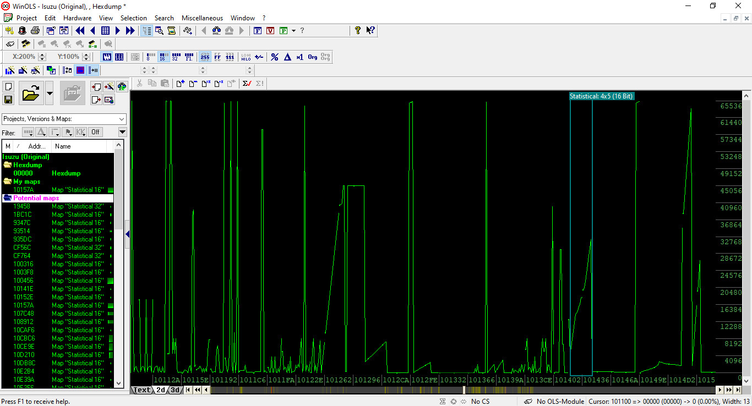Toggle 8-bit data width mode

tap(150, 57)
